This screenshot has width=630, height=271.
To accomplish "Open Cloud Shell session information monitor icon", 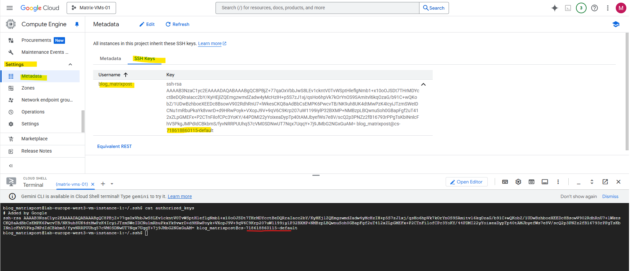I will coord(545,182).
